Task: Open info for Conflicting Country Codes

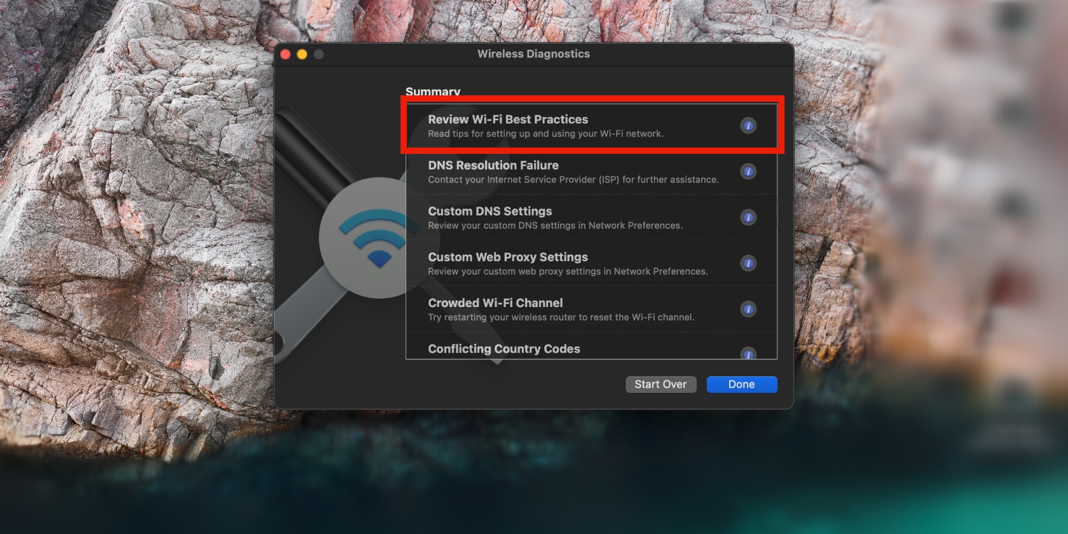Action: pyautogui.click(x=748, y=353)
